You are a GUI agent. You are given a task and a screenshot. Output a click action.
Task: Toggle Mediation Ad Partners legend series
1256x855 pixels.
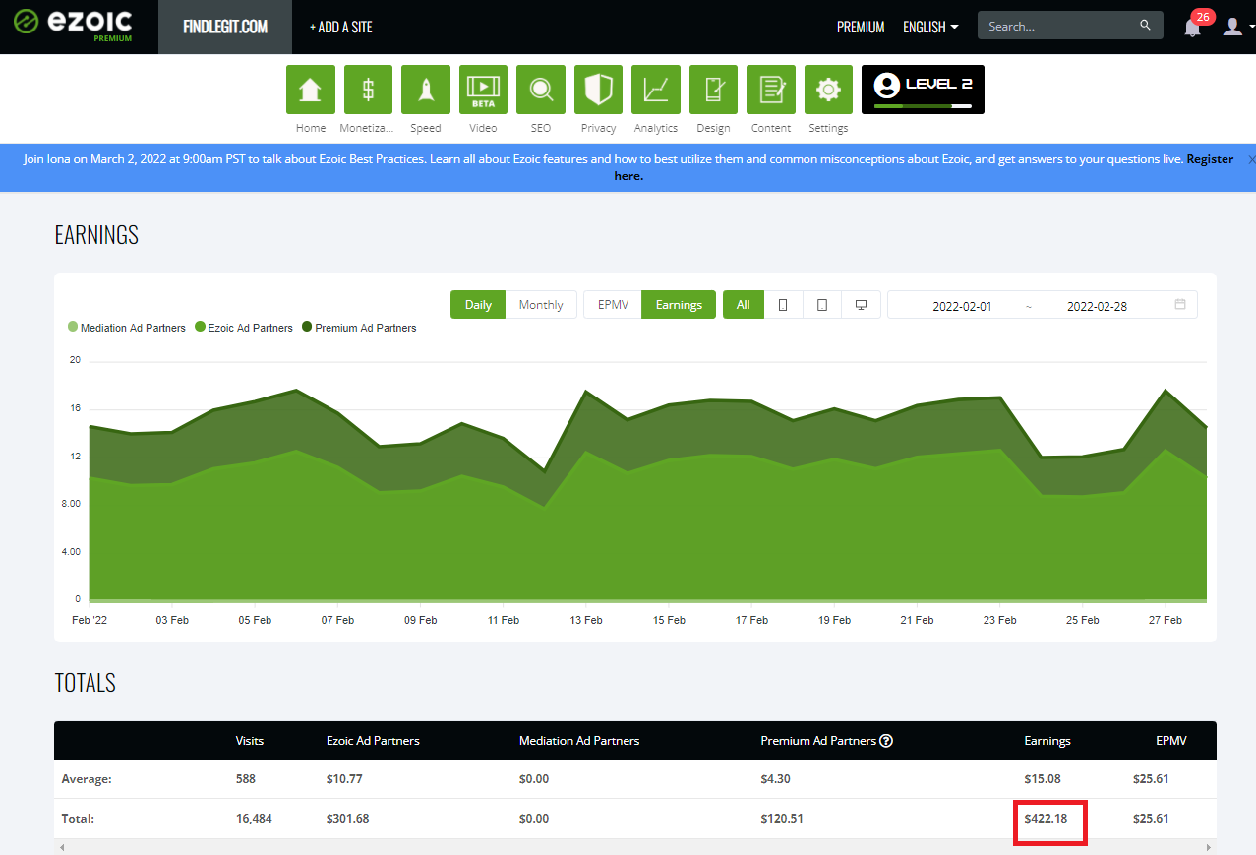click(127, 328)
